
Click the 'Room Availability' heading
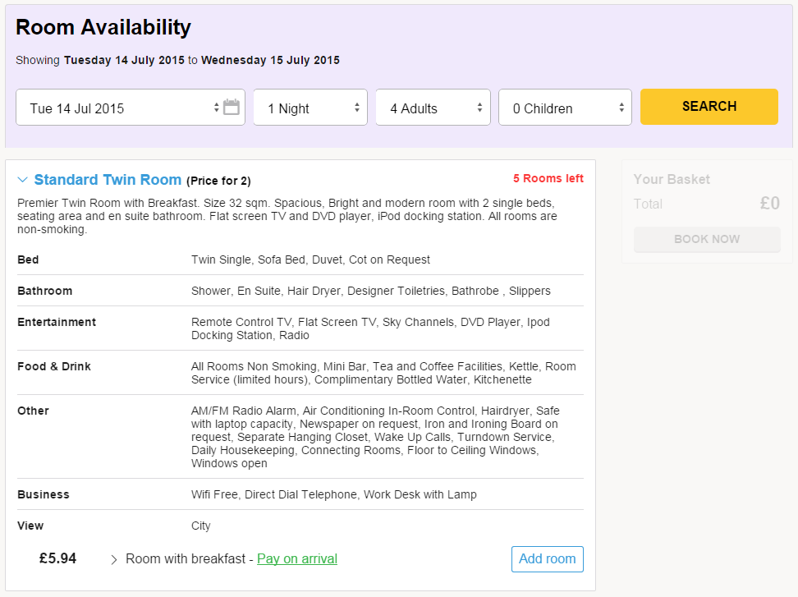tap(103, 27)
